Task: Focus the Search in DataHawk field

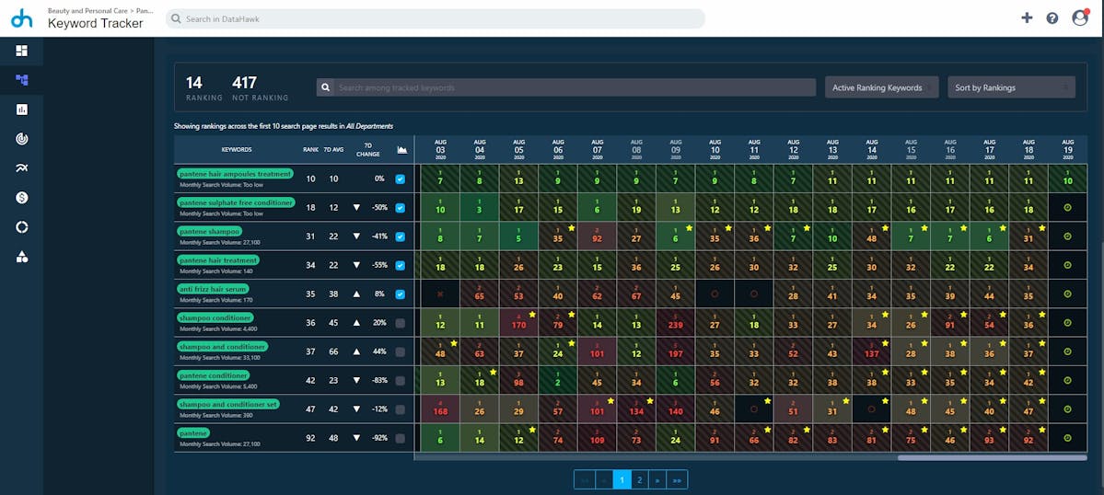Action: 436,19
